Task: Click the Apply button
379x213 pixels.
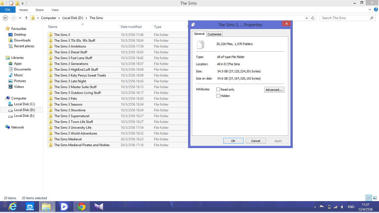Action: [x=278, y=141]
